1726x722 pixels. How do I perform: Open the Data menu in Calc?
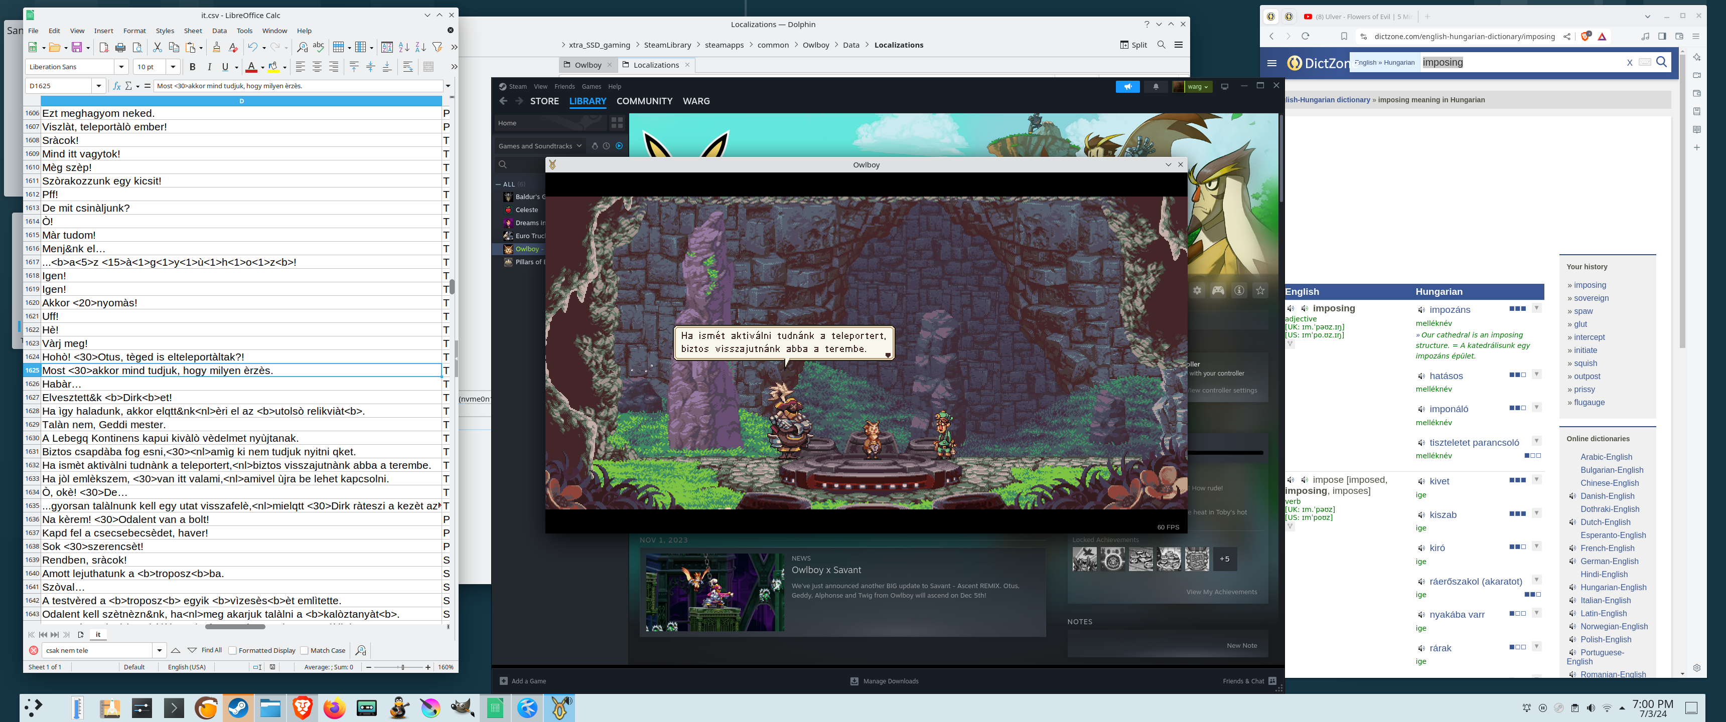click(219, 31)
